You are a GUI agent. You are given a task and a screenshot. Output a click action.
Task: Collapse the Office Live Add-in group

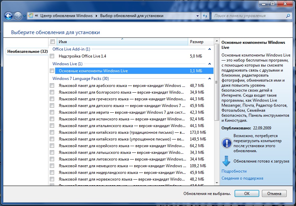[209, 49]
